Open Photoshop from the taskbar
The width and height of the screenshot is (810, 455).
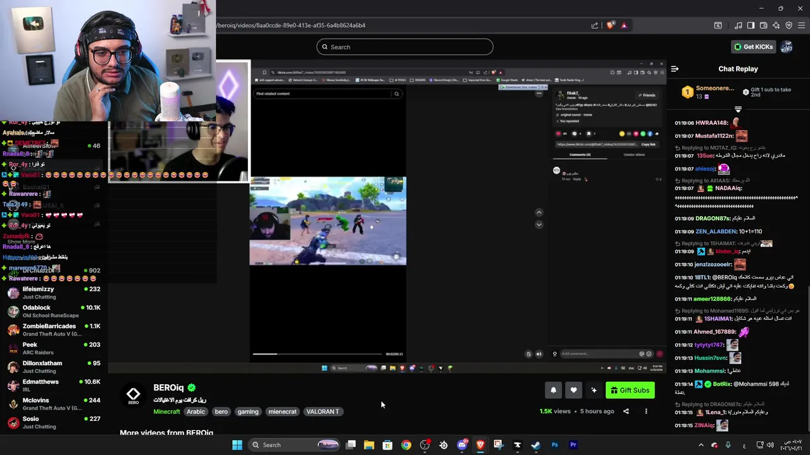(554, 445)
